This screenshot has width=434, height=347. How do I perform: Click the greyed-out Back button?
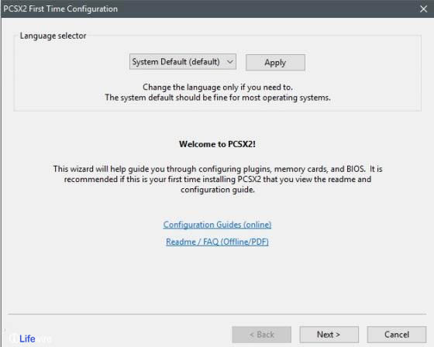coord(262,335)
